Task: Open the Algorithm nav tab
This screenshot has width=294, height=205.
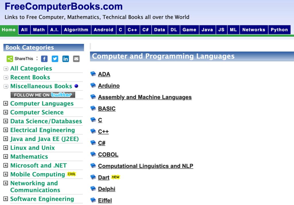Action: click(76, 30)
